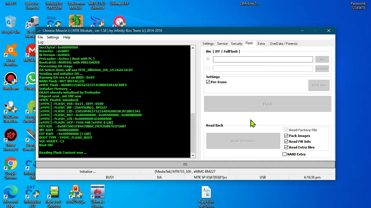This screenshot has width=371, height=208.
Task: Open the File menu
Action: 40,37
